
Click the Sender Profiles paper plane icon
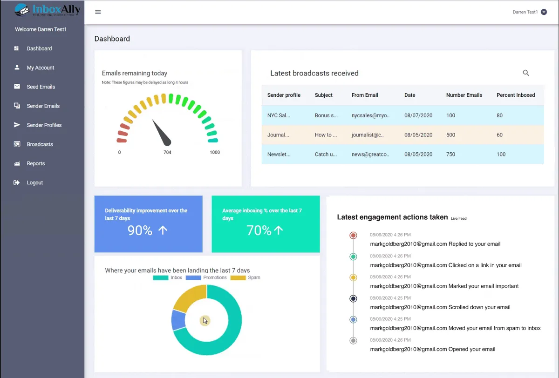[x=17, y=125]
